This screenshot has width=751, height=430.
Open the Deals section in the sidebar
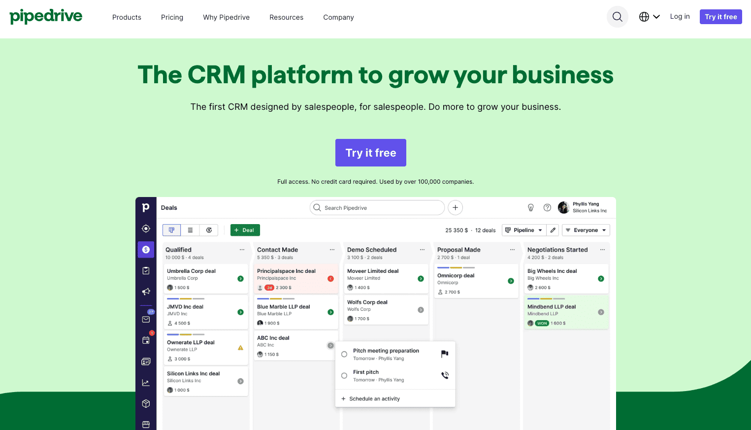(146, 250)
